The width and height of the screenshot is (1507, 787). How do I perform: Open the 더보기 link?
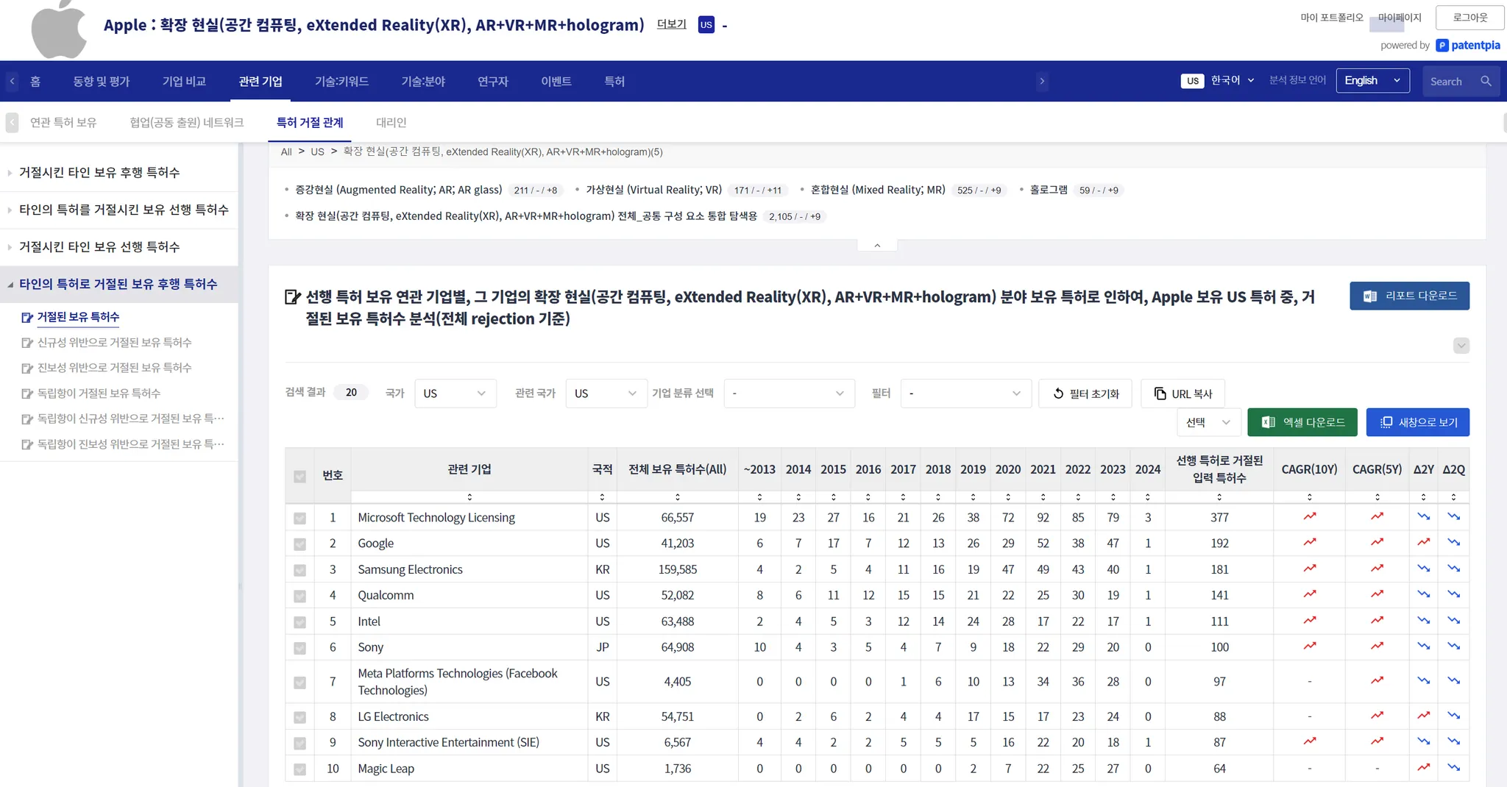point(671,24)
